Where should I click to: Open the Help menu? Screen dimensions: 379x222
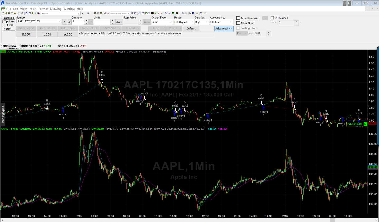pos(80,9)
